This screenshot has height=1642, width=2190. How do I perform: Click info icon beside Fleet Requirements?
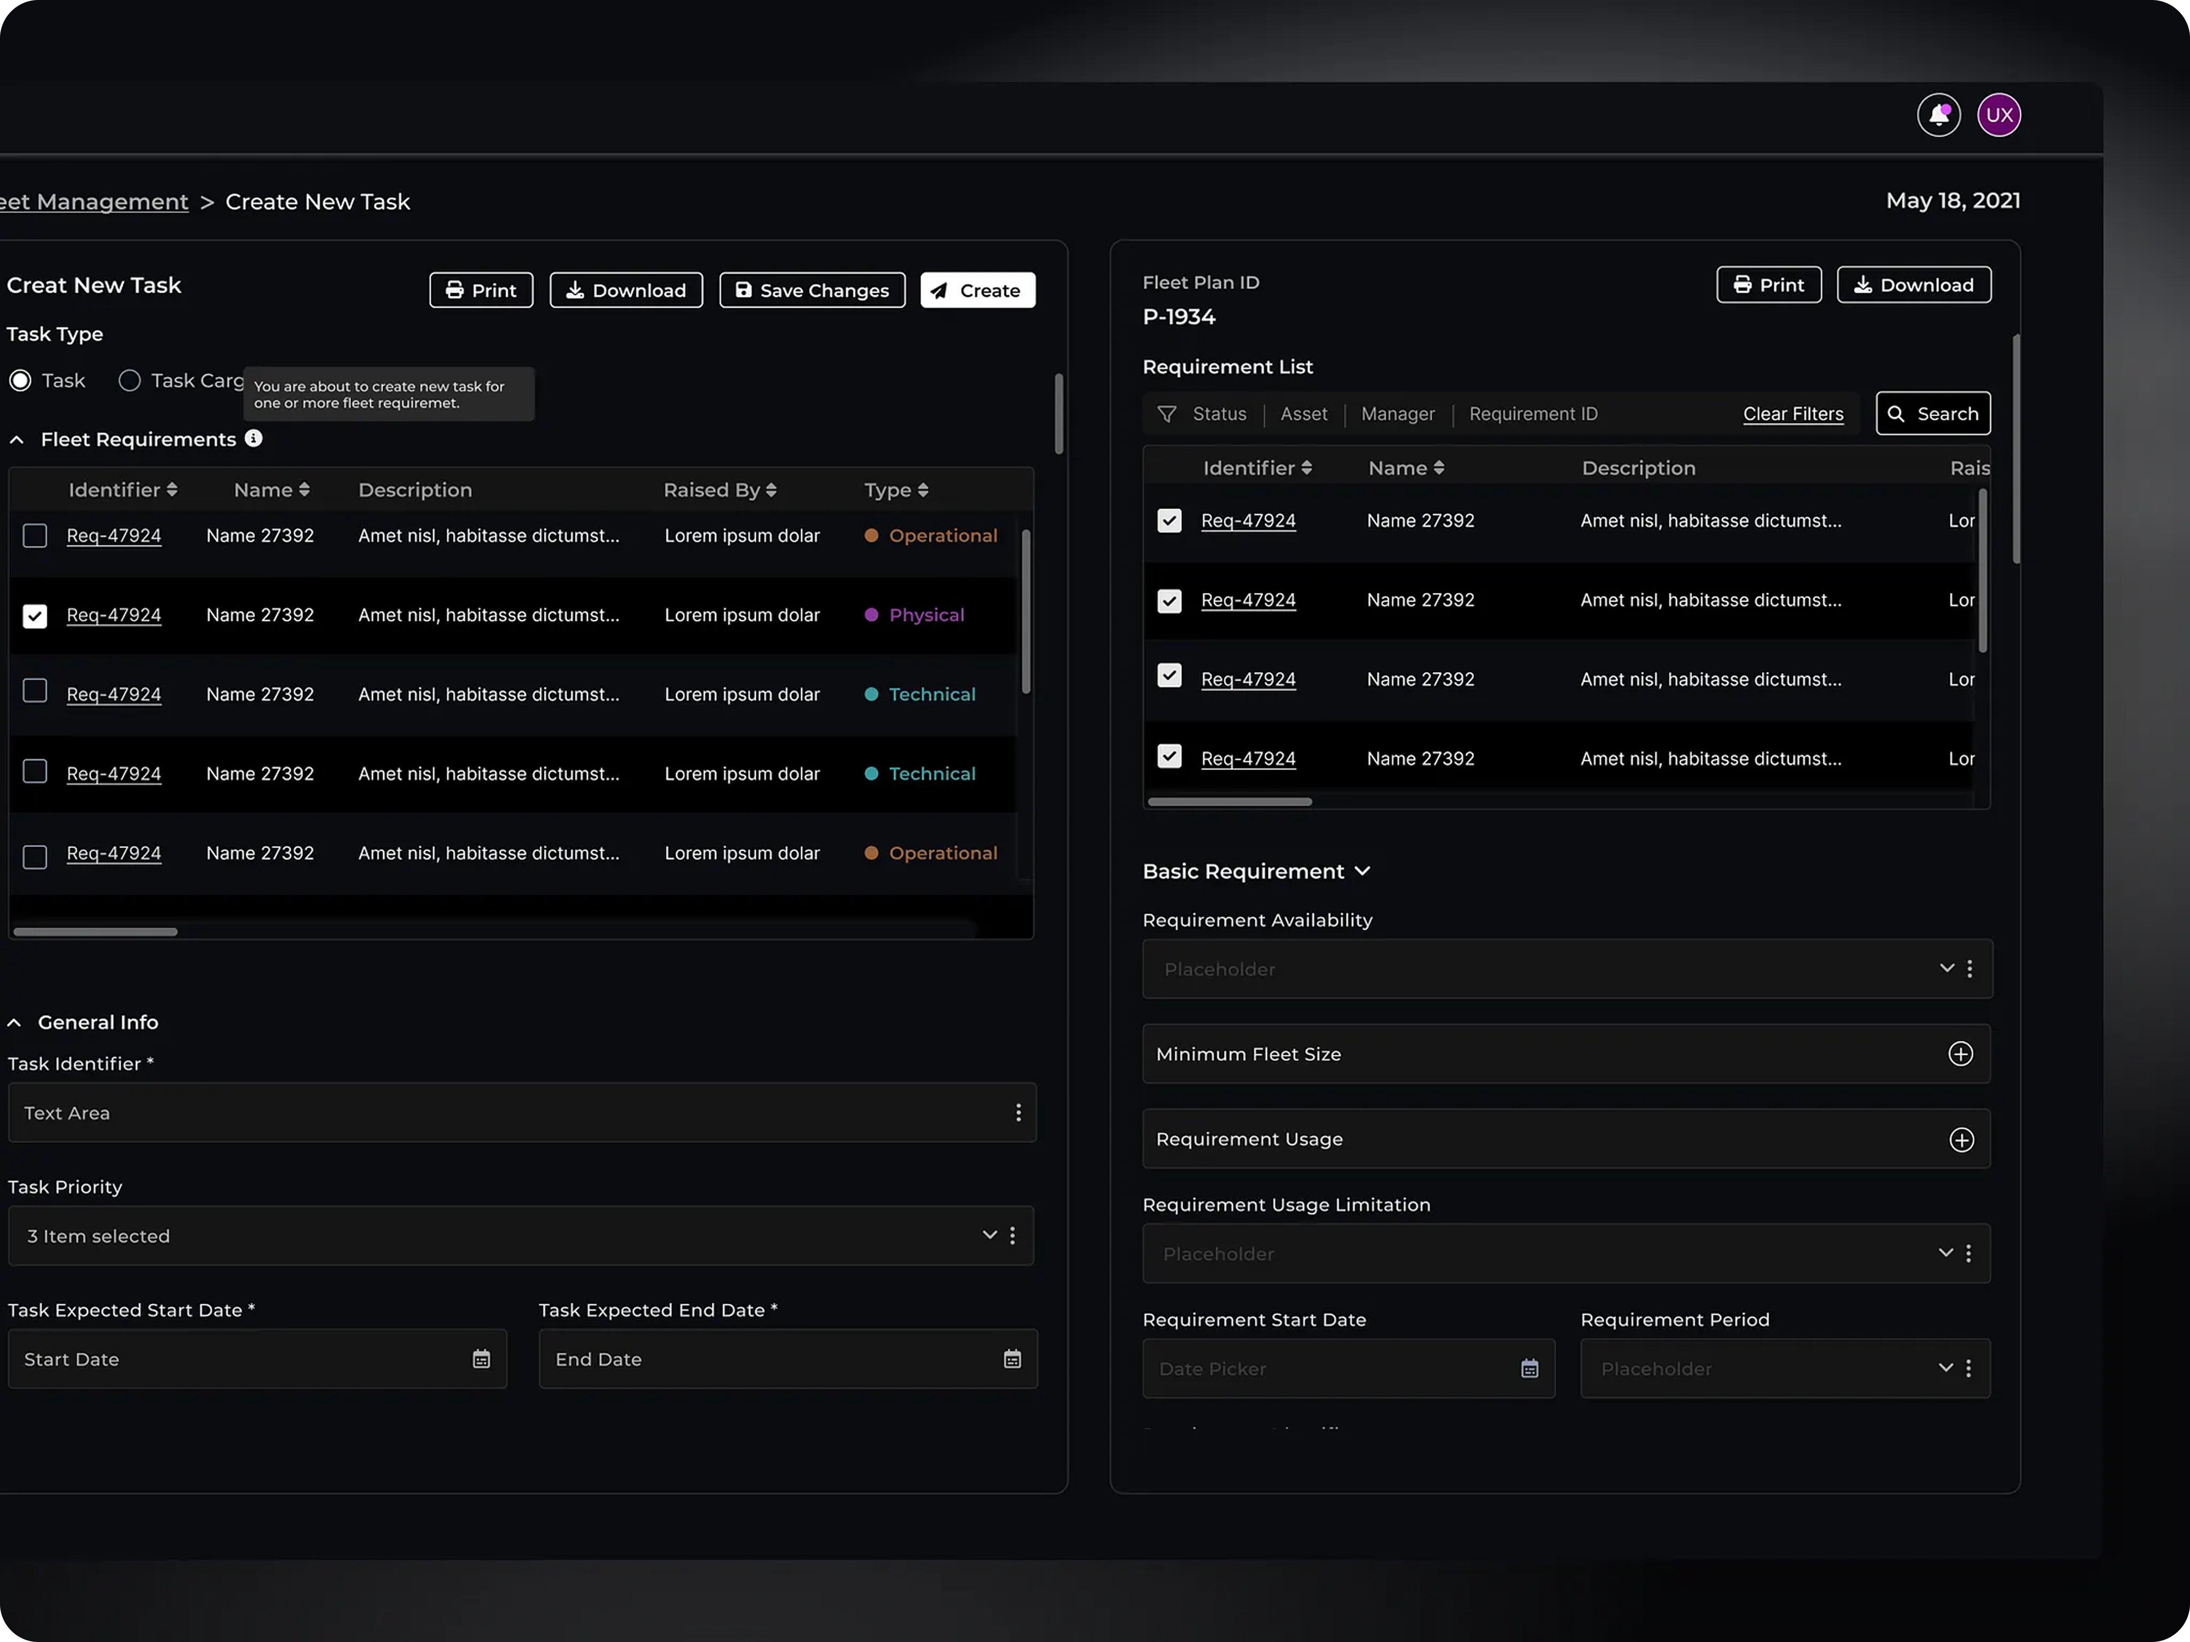[x=253, y=438]
